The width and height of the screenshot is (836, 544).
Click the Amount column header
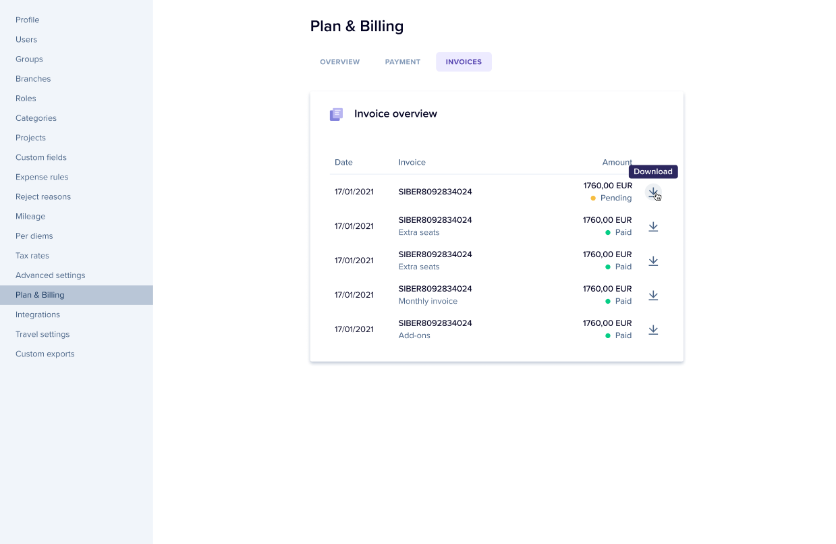(x=617, y=163)
